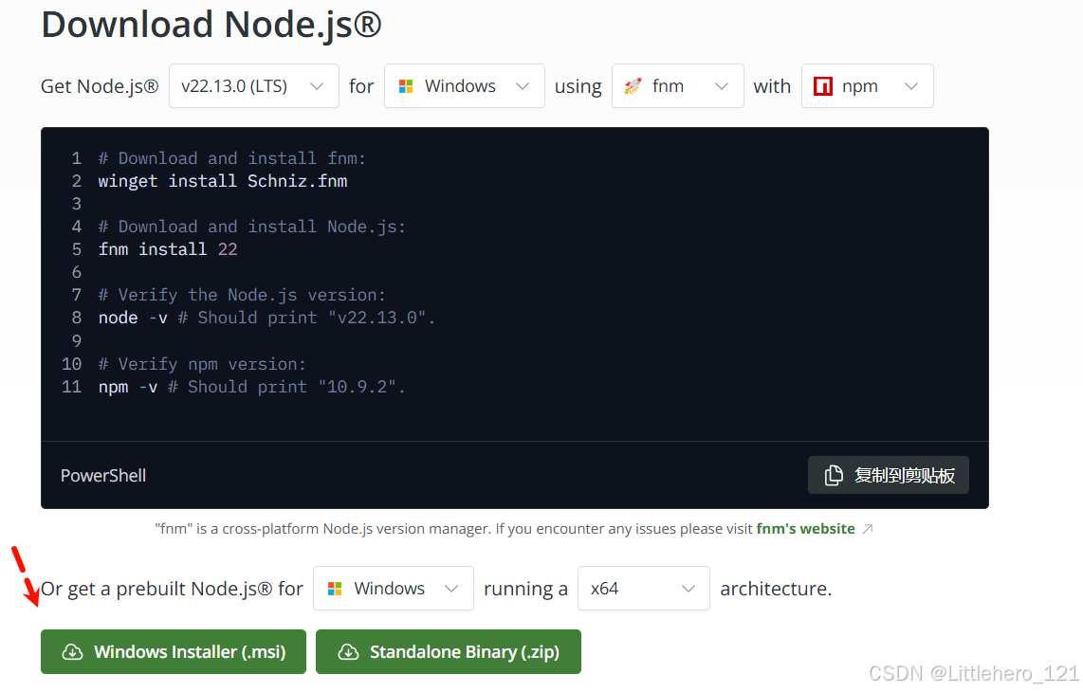Image resolution: width=1083 pixels, height=692 pixels.
Task: Click download cloud icon on Standalone Binary button
Action: [348, 652]
